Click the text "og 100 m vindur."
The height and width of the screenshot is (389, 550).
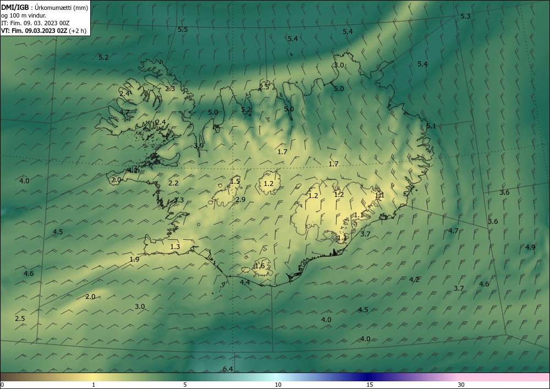[24, 15]
